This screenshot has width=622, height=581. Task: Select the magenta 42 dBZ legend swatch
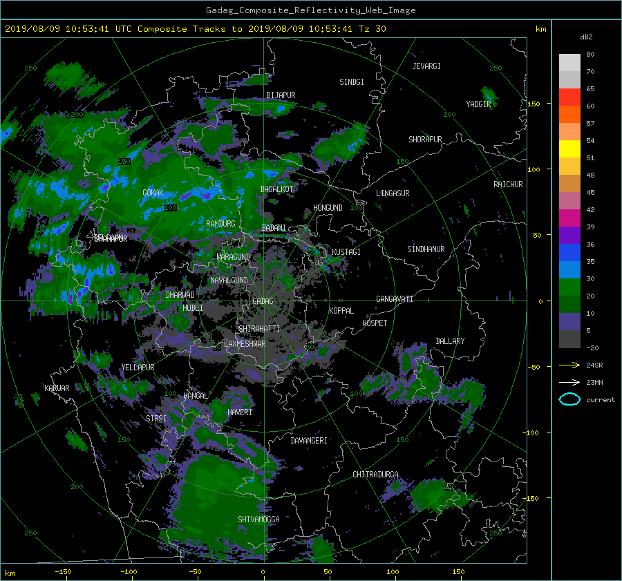[x=569, y=218]
